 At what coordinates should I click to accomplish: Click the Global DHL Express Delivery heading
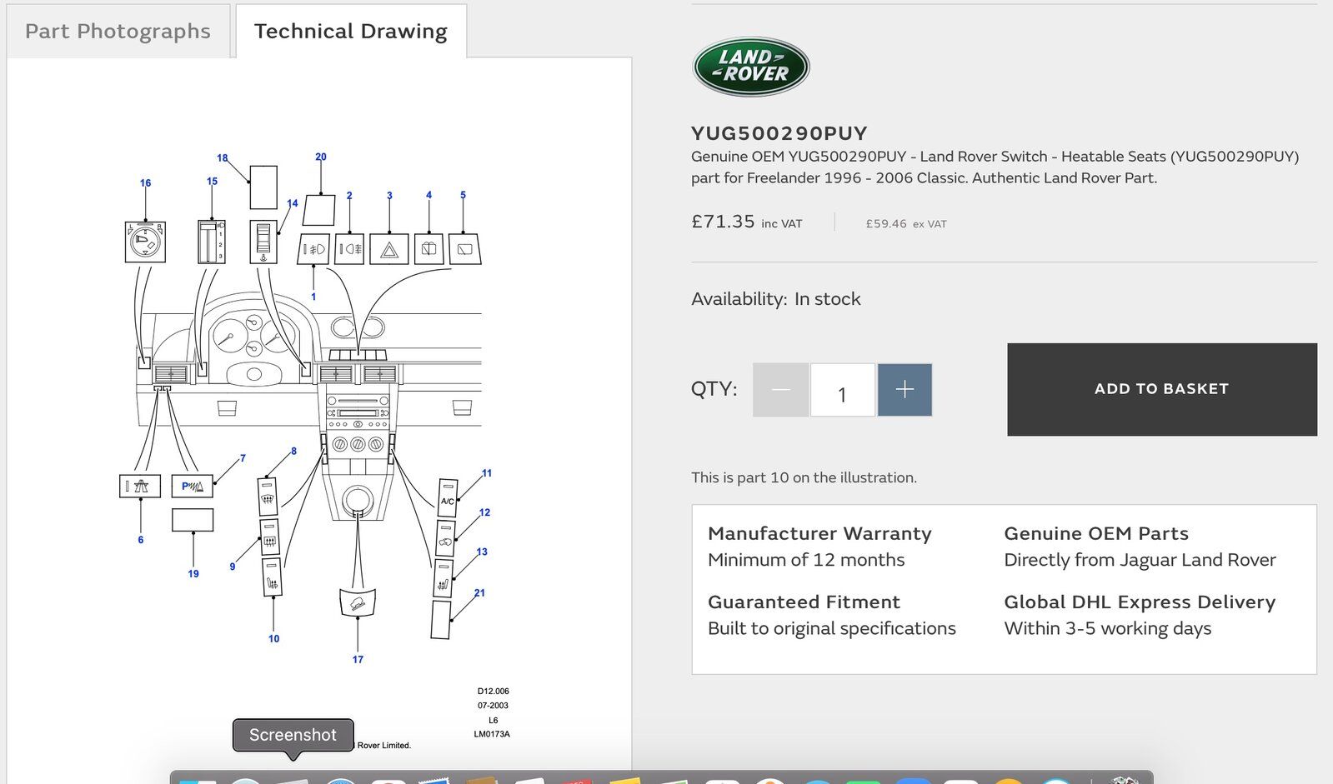(x=1140, y=602)
